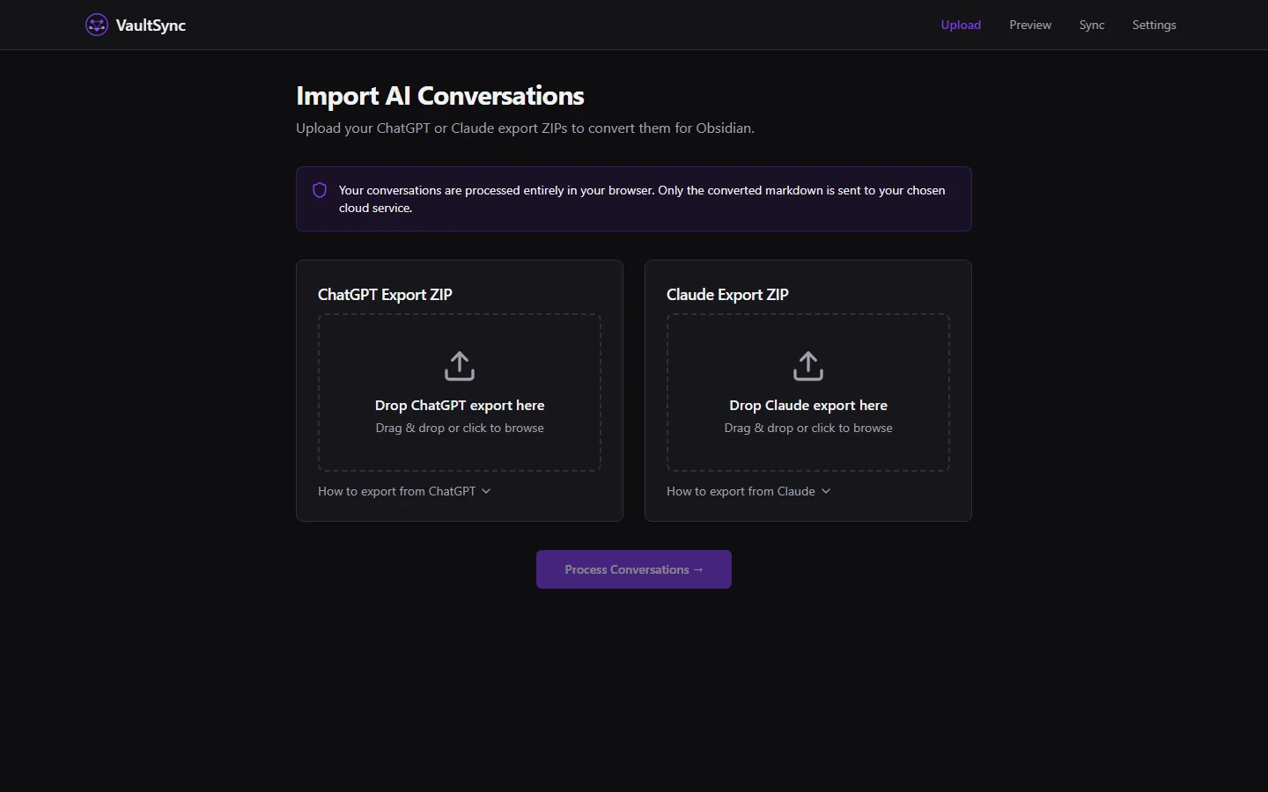
Task: Open the Upload nav tab
Action: click(x=961, y=25)
